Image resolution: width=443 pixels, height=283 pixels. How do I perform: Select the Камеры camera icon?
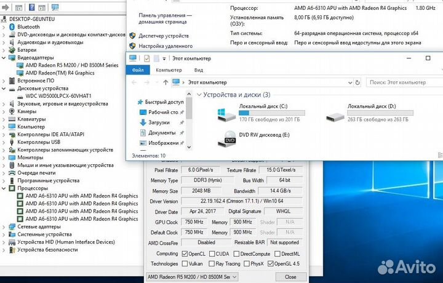[x=12, y=111]
